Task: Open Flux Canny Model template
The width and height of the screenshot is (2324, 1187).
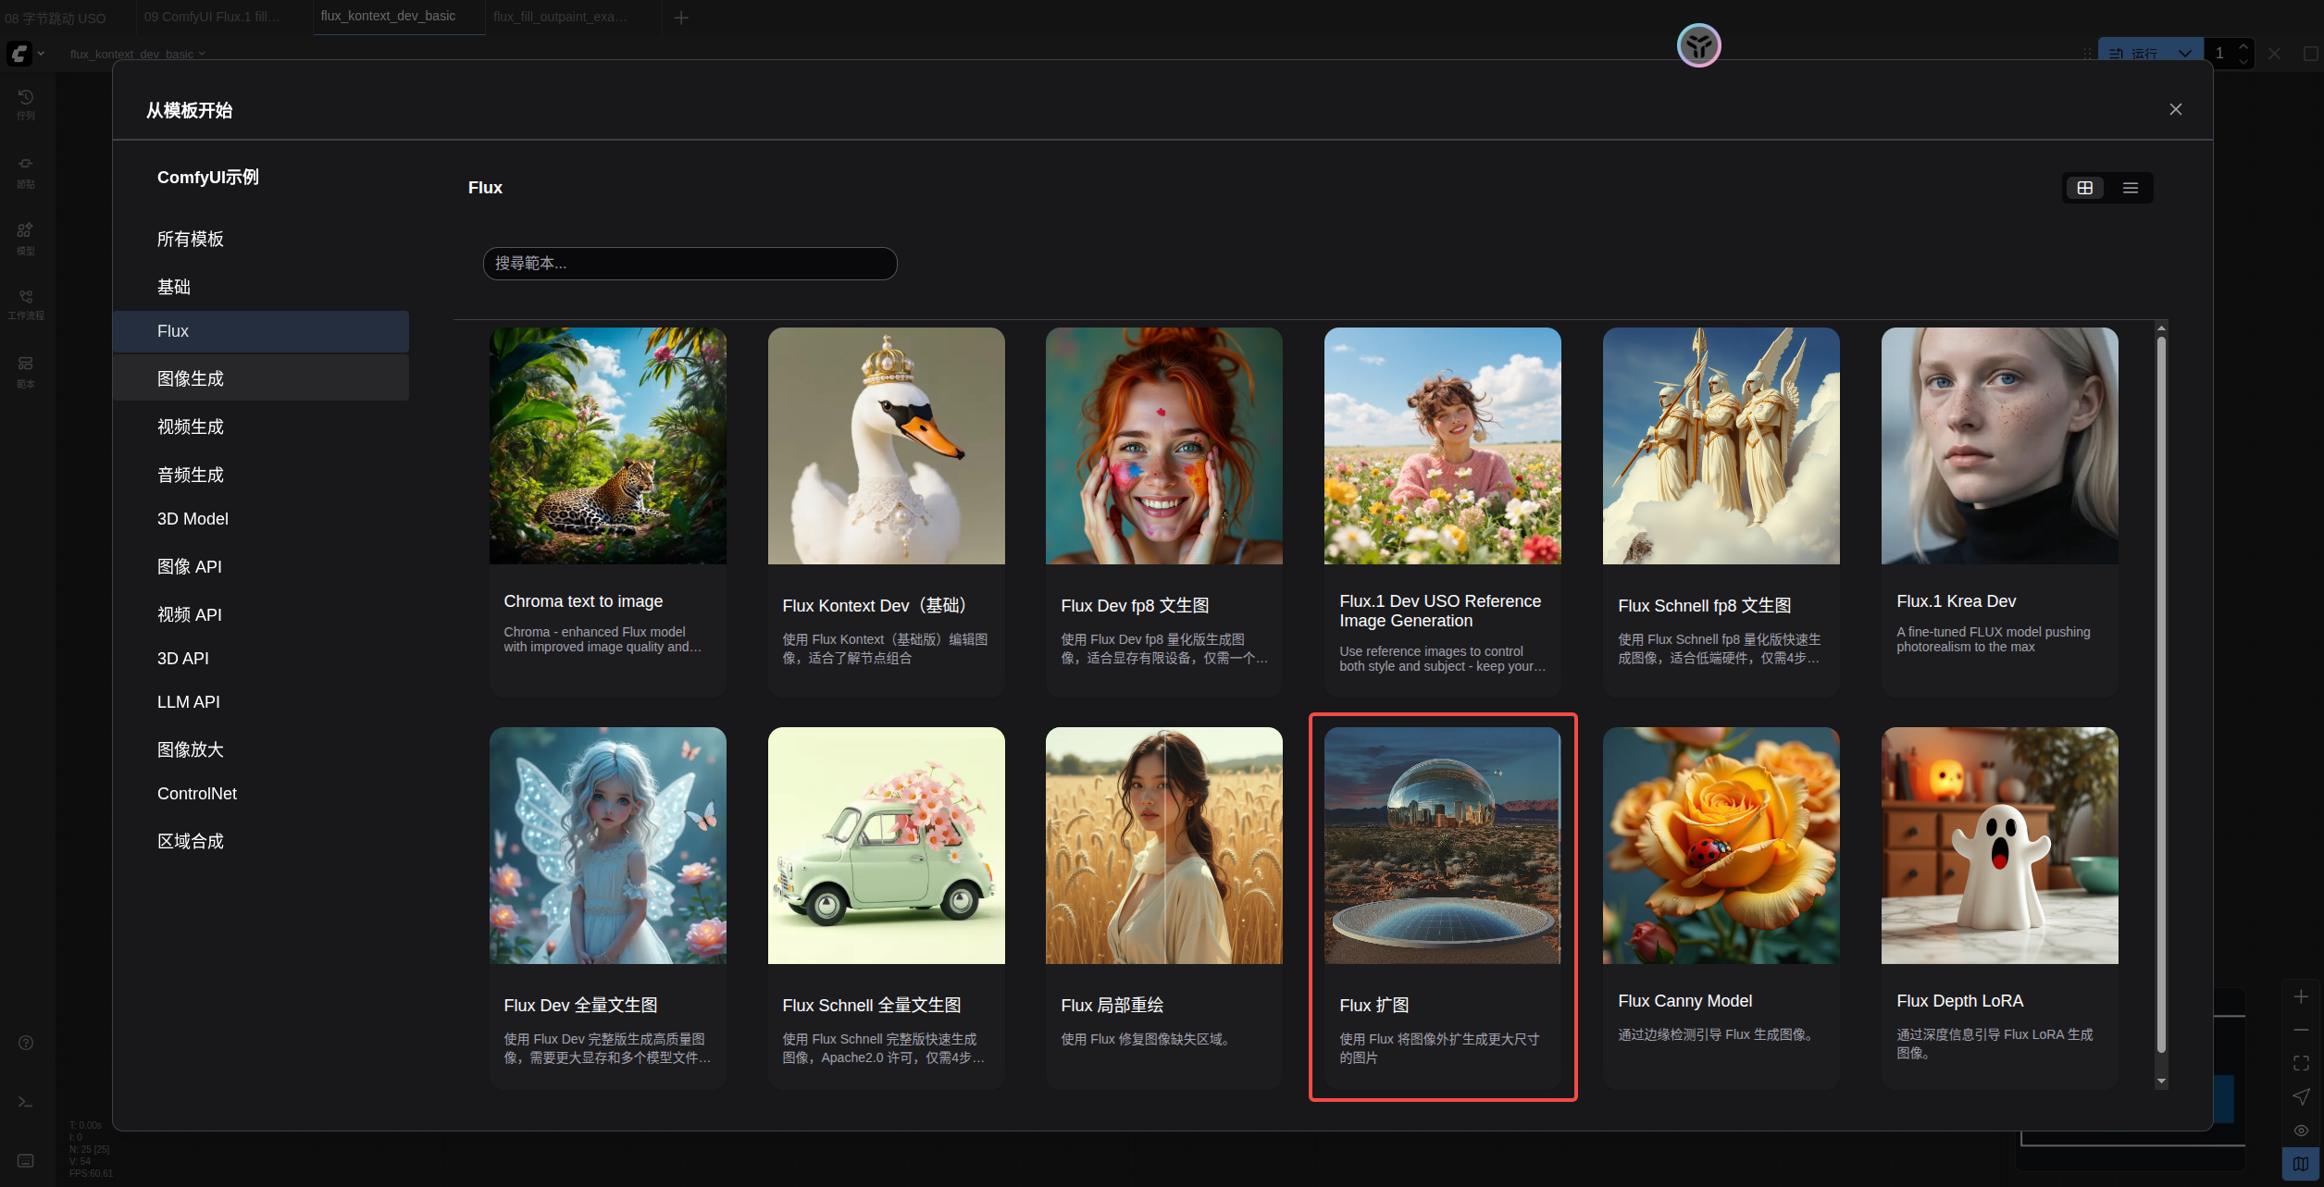Action: [x=1721, y=908]
